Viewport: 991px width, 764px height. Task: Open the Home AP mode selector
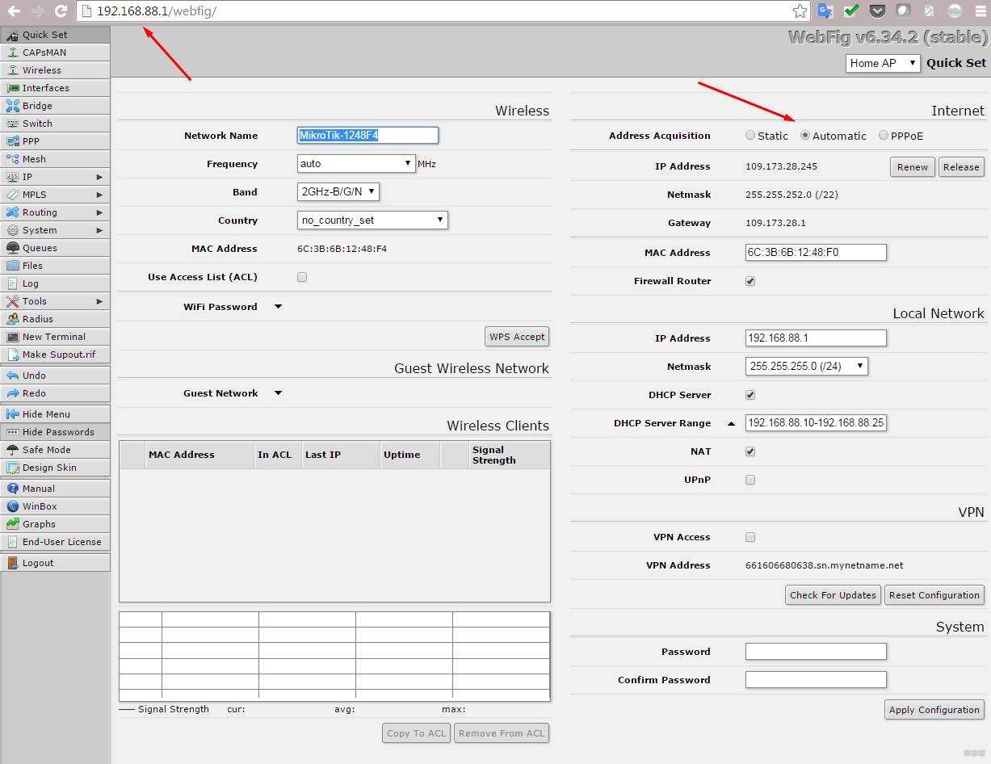883,63
